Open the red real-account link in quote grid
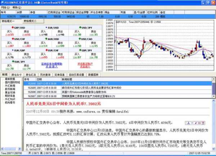This screenshot has width=216, height=156. (x=85, y=65)
